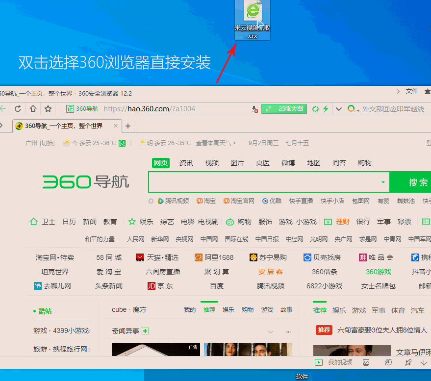Open 我的视频 play icon in status bar

pyautogui.click(x=319, y=362)
